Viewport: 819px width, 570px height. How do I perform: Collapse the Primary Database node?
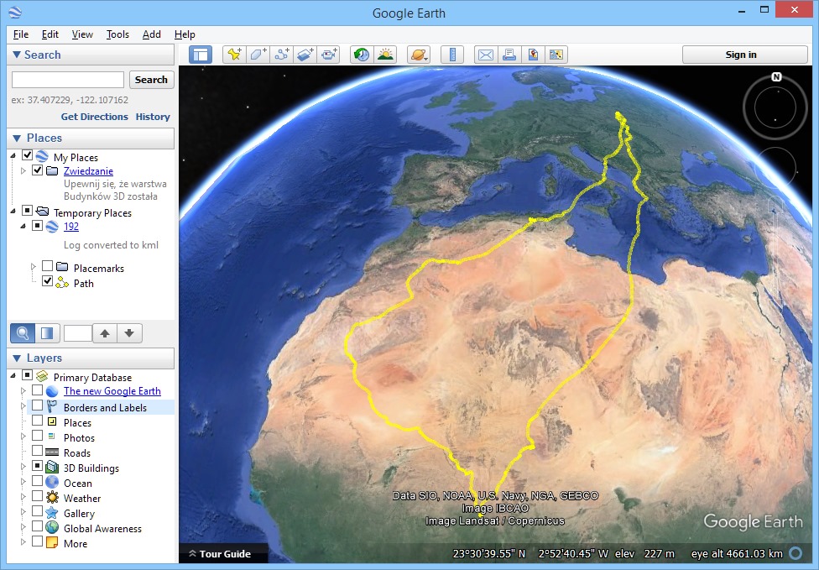pos(13,375)
